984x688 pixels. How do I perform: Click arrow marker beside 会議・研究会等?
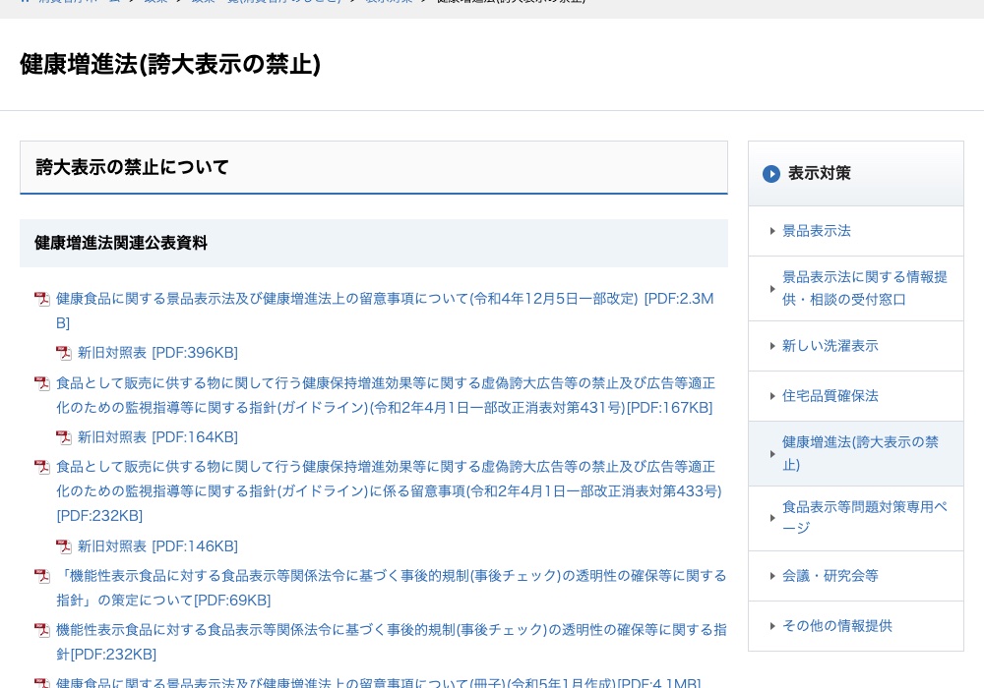(772, 576)
